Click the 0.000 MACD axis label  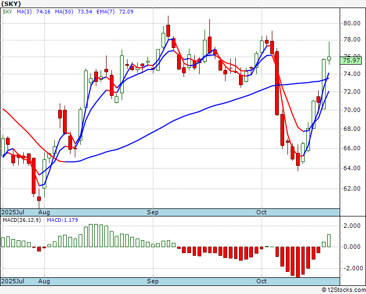click(351, 247)
